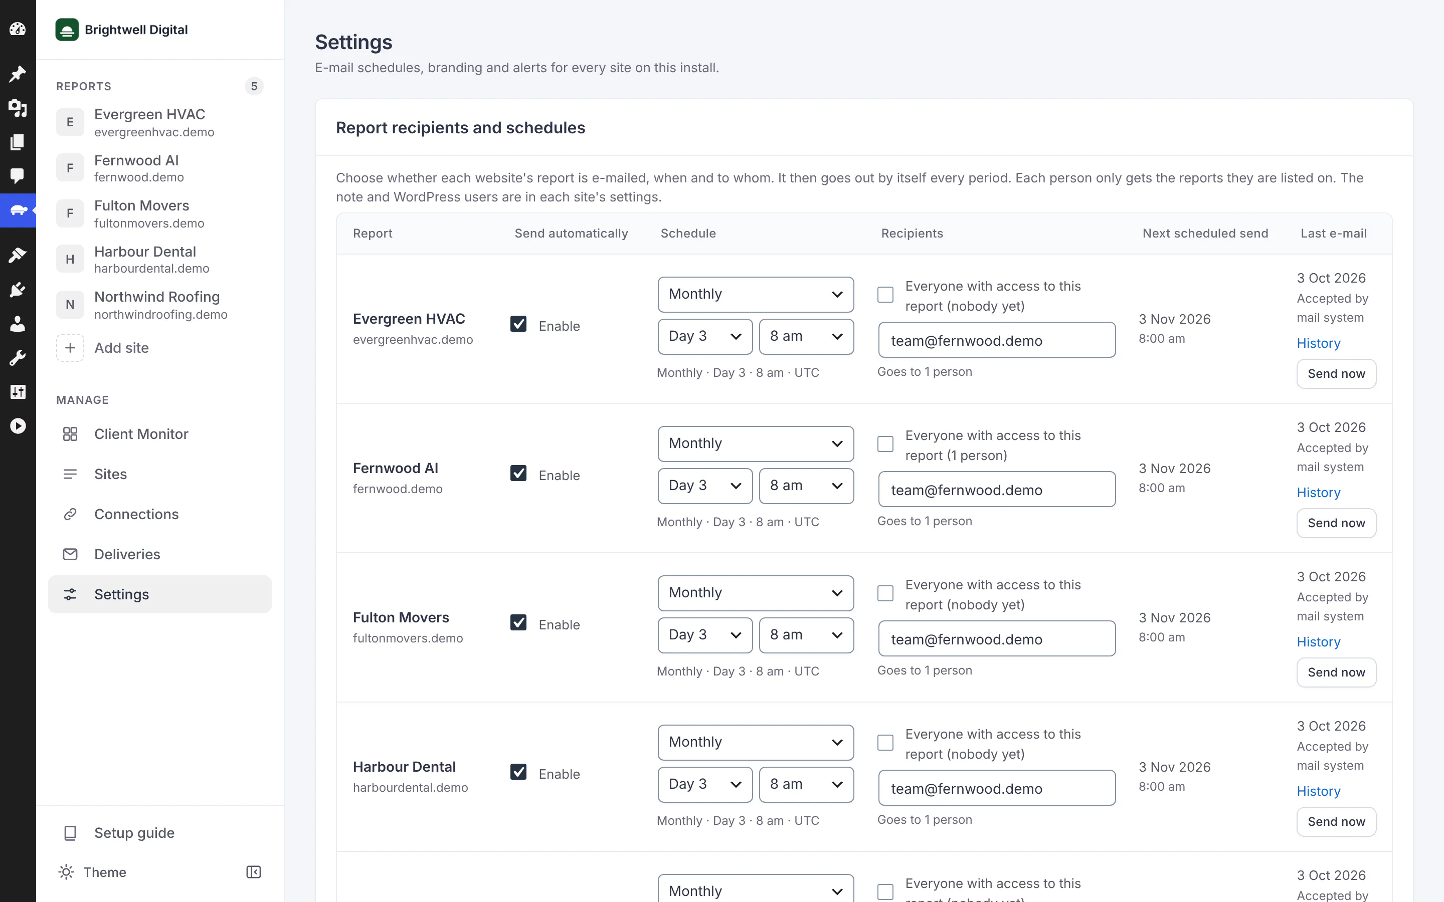This screenshot has height=902, width=1444.
Task: Open the Monthly dropdown for Evergreen HVAC
Action: click(x=756, y=294)
